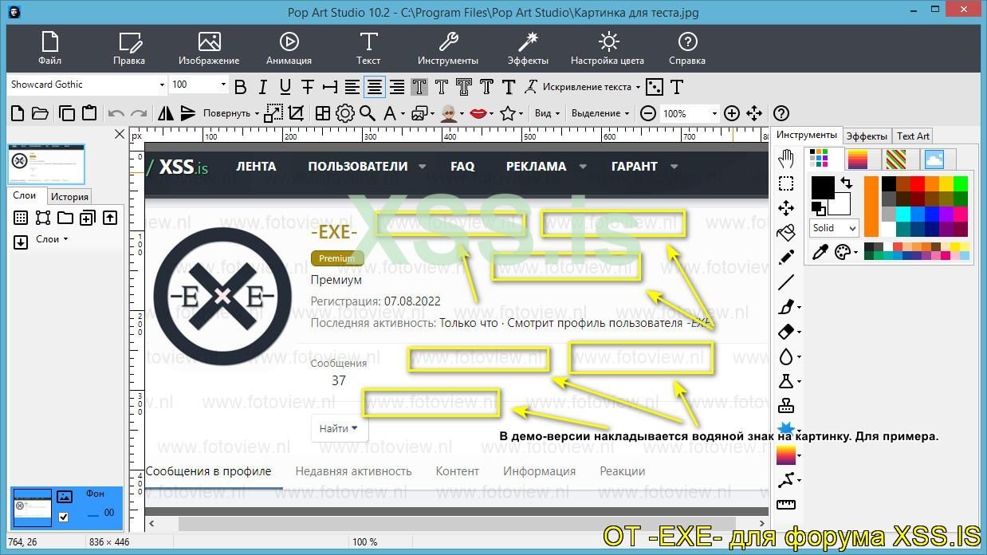This screenshot has width=987, height=555.
Task: Select the Line drawing tool
Action: click(x=786, y=282)
